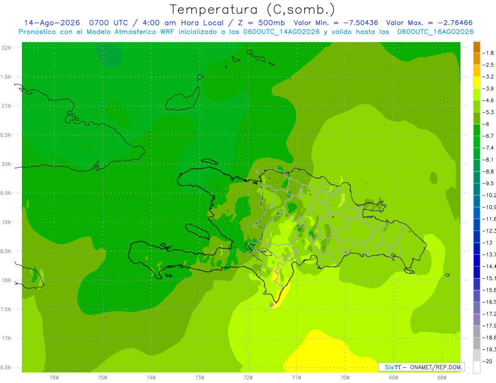This screenshot has height=383, width=496.
Task: Select the -2.5 legend value
Action: pos(488,65)
